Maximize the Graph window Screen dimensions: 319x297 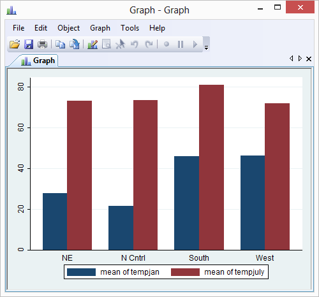(x=278, y=8)
